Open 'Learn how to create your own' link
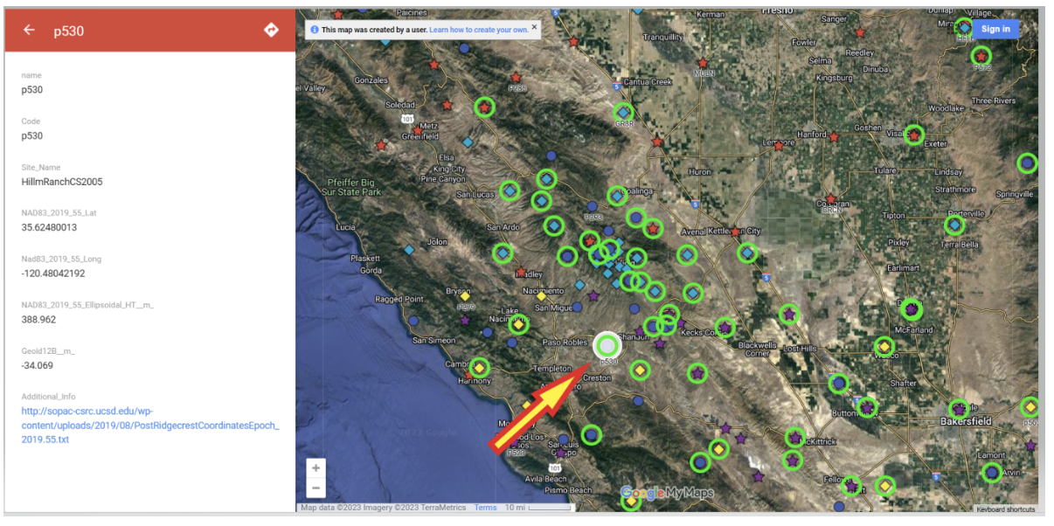Image resolution: width=1054 pixels, height=526 pixels. pyautogui.click(x=478, y=30)
